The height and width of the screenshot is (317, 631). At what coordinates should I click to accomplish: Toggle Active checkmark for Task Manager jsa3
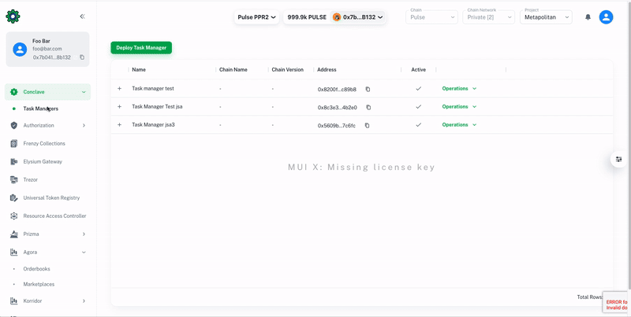pyautogui.click(x=418, y=125)
